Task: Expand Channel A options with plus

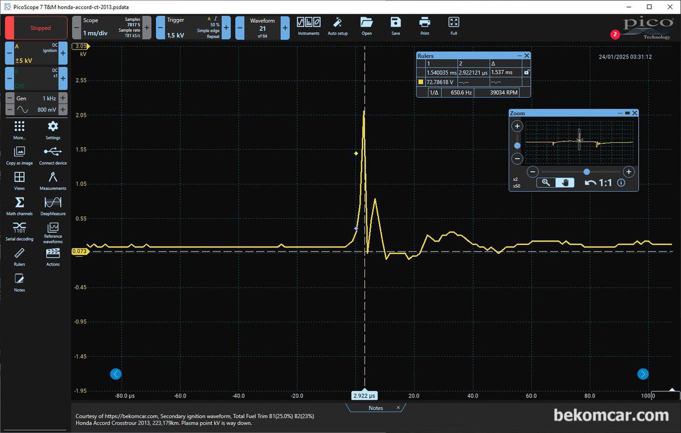Action: [63, 53]
